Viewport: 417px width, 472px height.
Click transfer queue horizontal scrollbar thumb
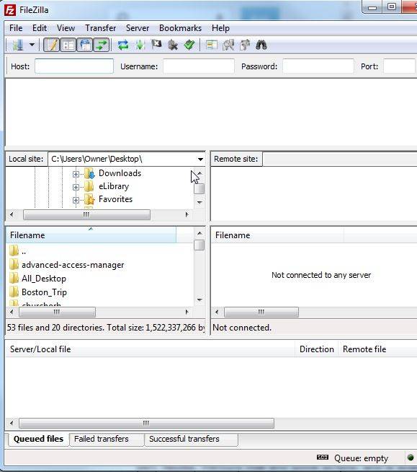pyautogui.click(x=146, y=423)
